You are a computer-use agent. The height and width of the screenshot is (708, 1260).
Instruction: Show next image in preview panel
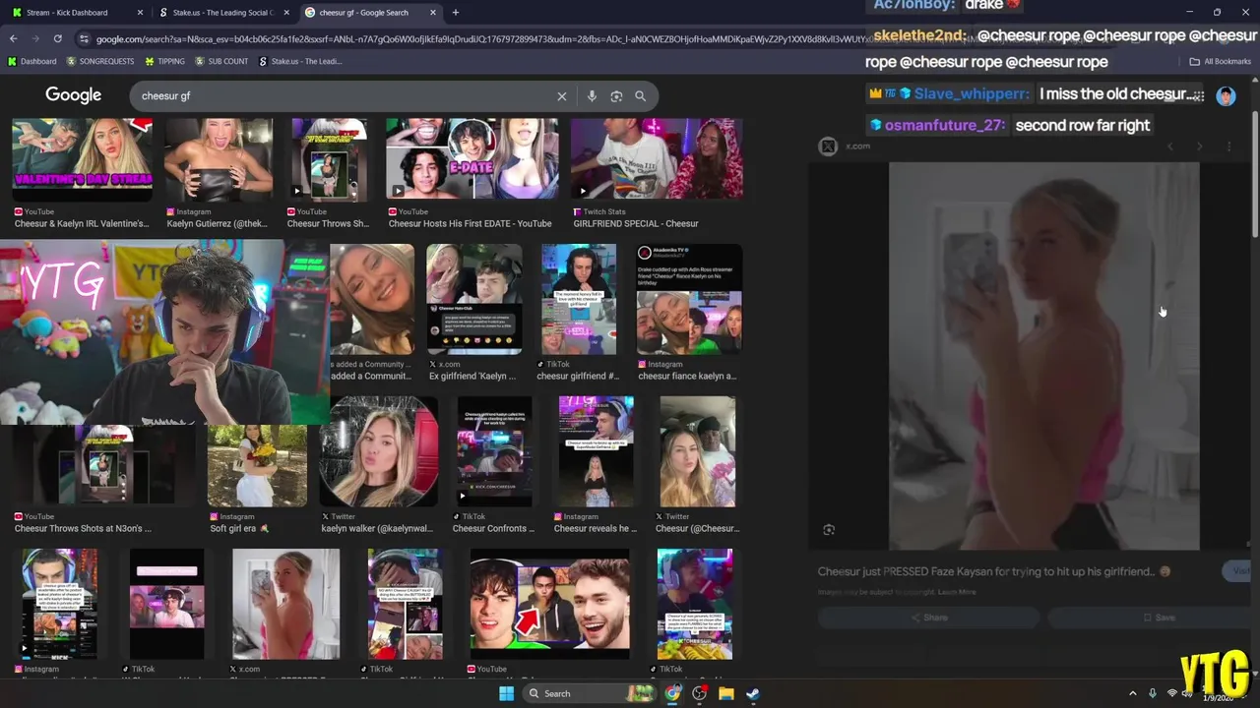1199,147
